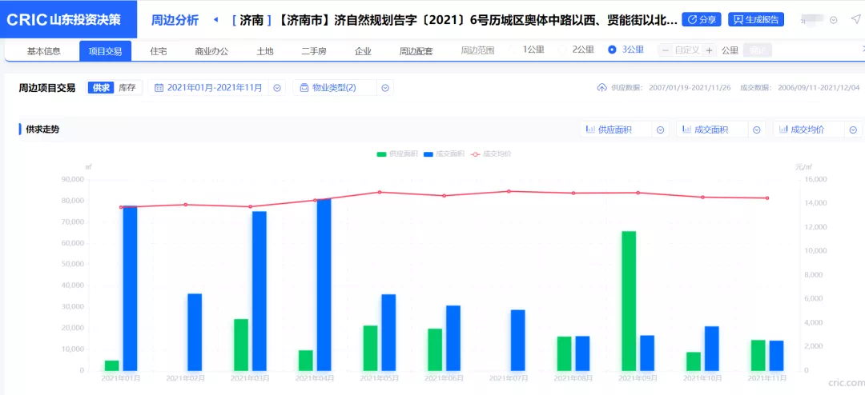865x395 pixels.
Task: Click the cloud upload icon beside 供应数据
Action: click(x=602, y=88)
